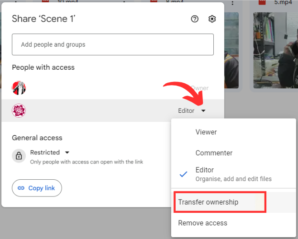This screenshot has width=298, height=239.
Task: Open the share dialog help icon
Action: 195,19
